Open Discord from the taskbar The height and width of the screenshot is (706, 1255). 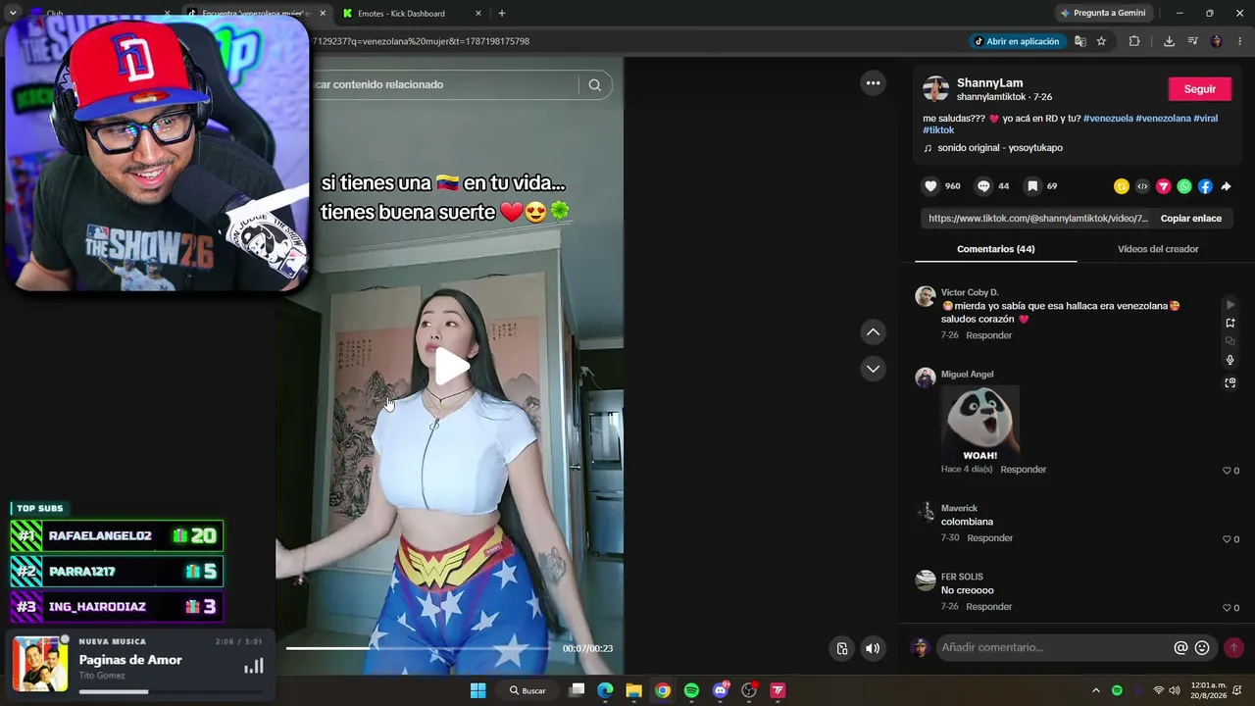721,690
